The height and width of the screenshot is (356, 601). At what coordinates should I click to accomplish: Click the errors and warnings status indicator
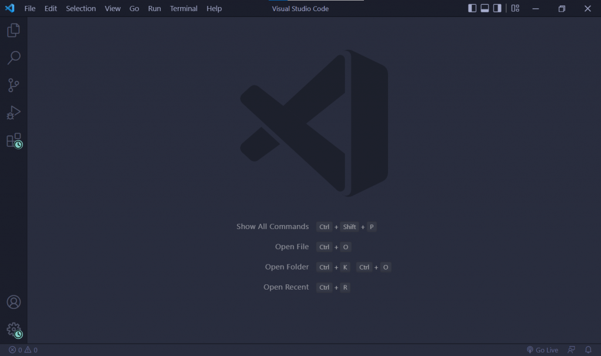(23, 350)
